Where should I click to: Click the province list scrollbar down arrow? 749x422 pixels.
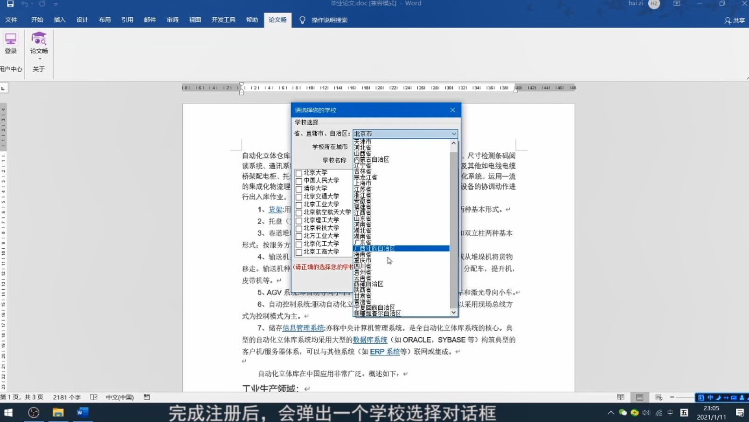(x=453, y=313)
